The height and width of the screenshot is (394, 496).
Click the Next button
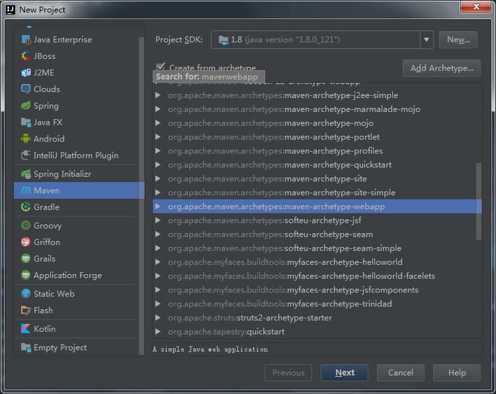345,373
